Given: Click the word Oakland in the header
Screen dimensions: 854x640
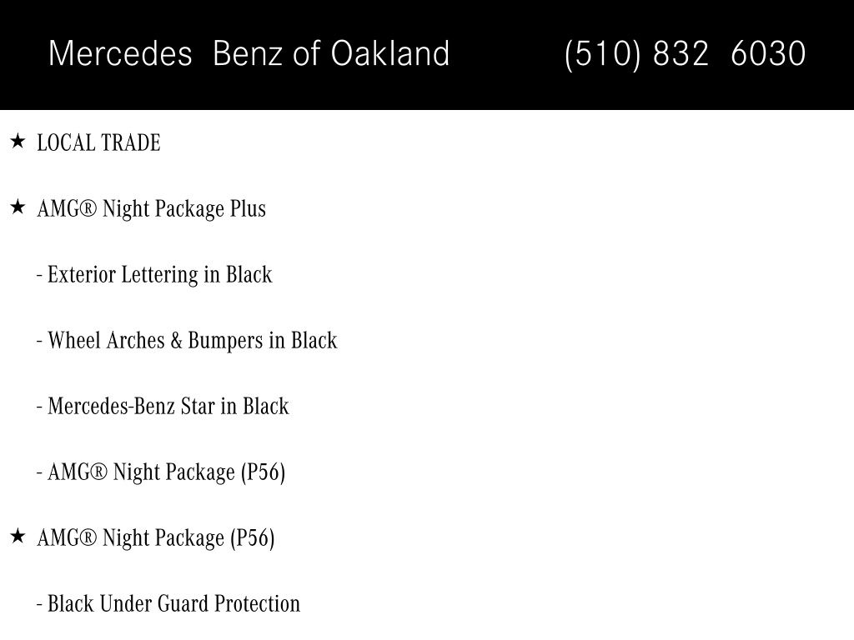Looking at the screenshot, I should click(390, 54).
